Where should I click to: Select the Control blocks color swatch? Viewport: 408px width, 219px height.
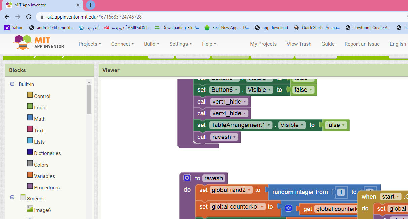click(30, 95)
